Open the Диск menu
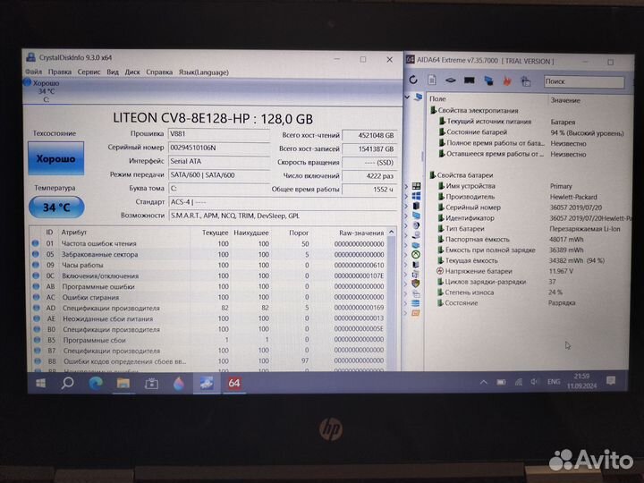Viewport: 644px width, 483px height. [x=132, y=72]
